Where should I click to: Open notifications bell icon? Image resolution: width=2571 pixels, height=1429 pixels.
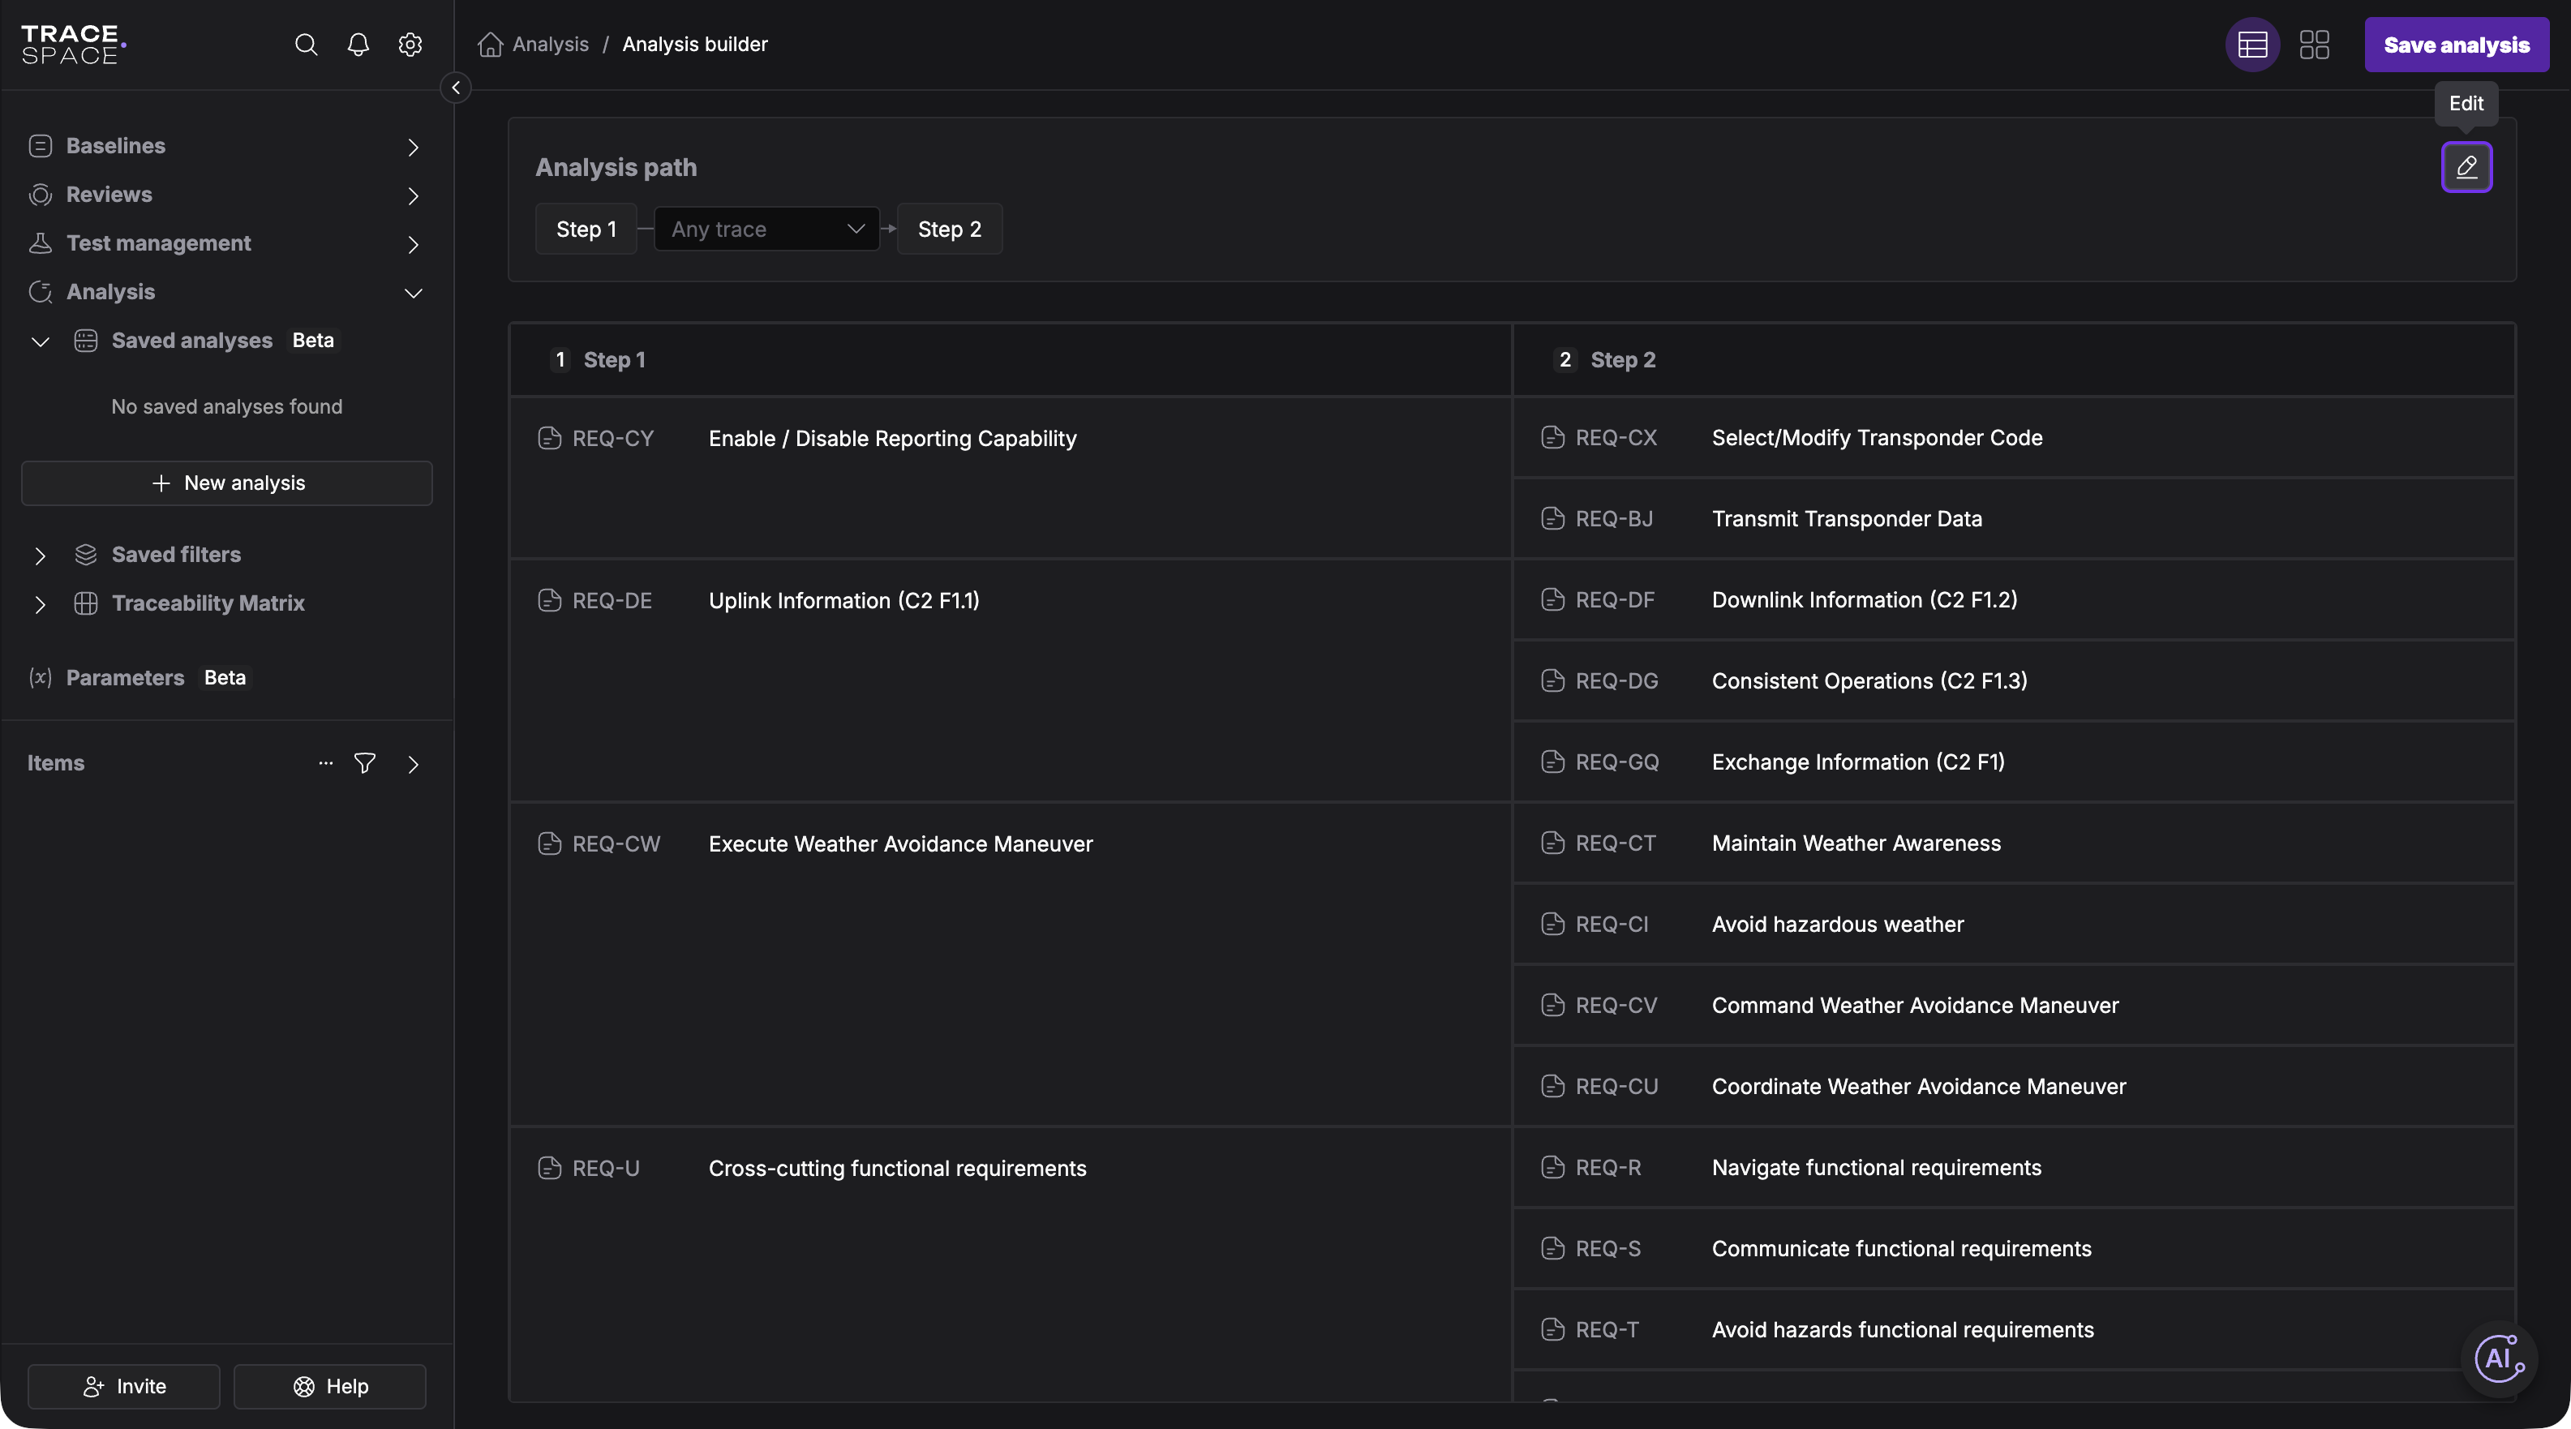pyautogui.click(x=358, y=45)
